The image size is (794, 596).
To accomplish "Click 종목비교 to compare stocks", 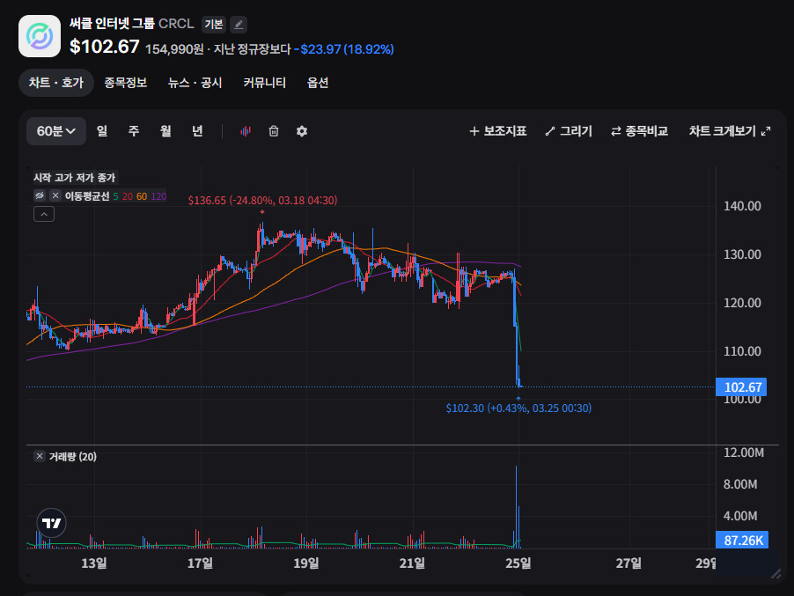I will tap(640, 131).
